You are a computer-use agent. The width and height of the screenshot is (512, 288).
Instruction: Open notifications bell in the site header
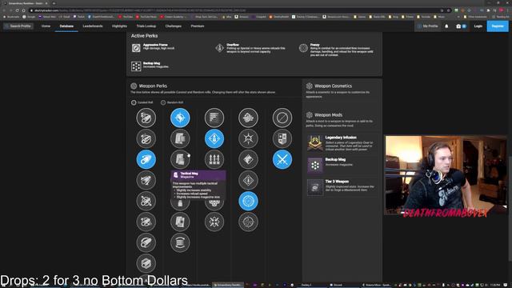pos(446,26)
